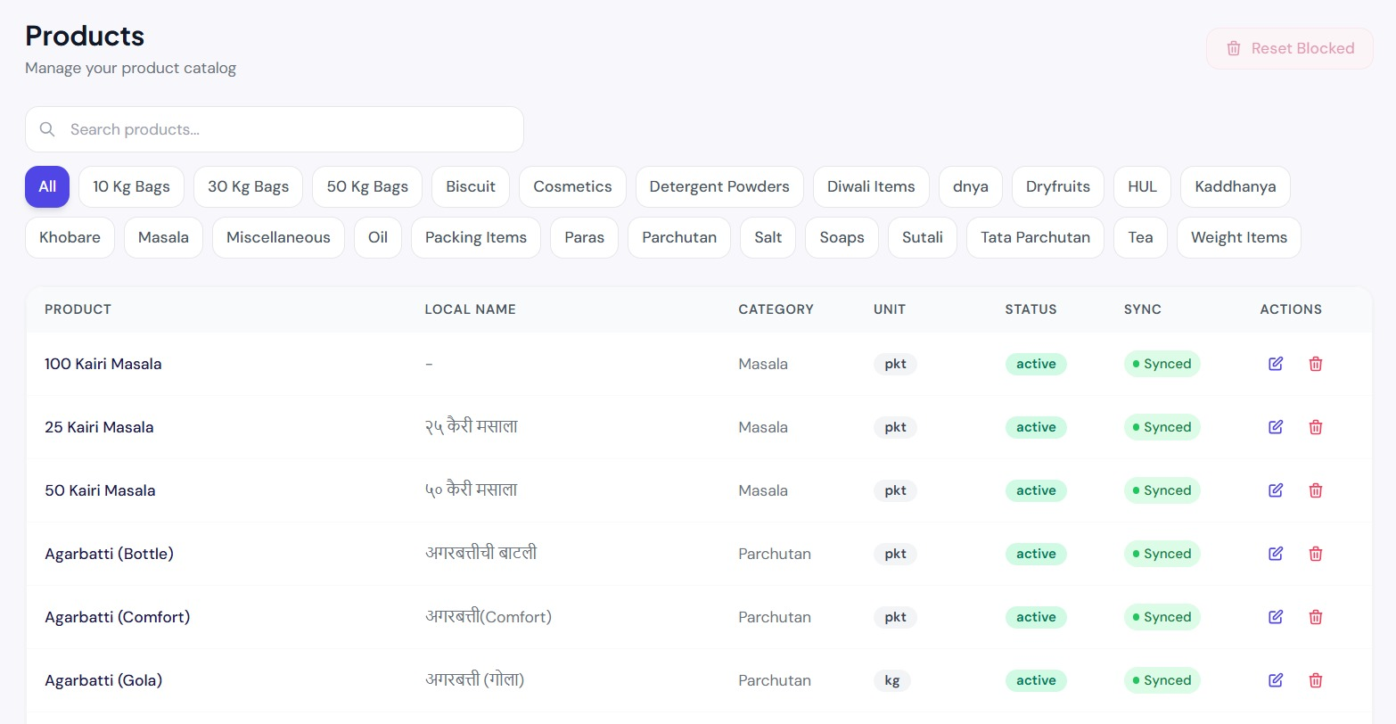Filter by 10 Kg Bags
The width and height of the screenshot is (1396, 724).
tap(131, 186)
